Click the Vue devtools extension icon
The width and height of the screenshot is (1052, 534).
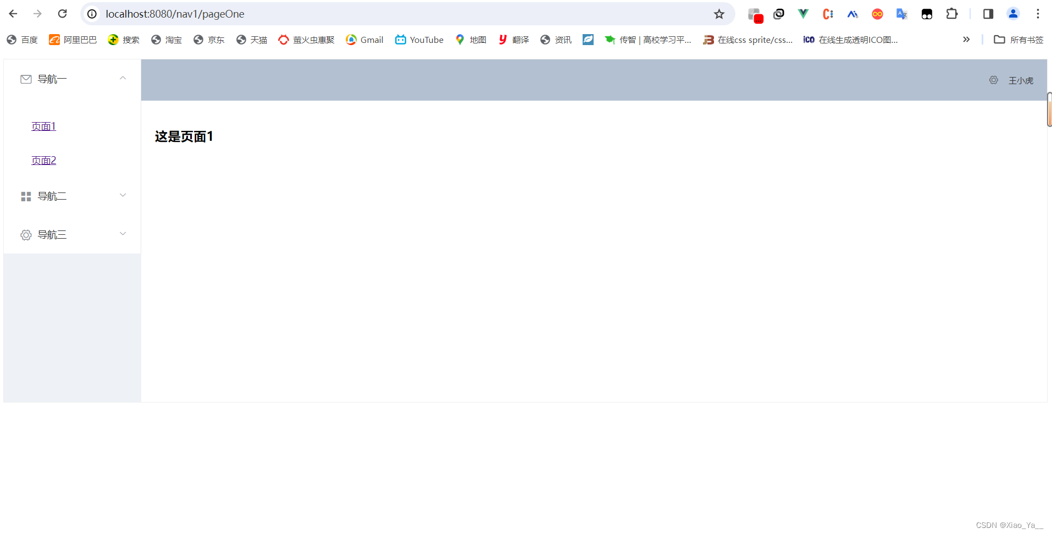coord(802,14)
